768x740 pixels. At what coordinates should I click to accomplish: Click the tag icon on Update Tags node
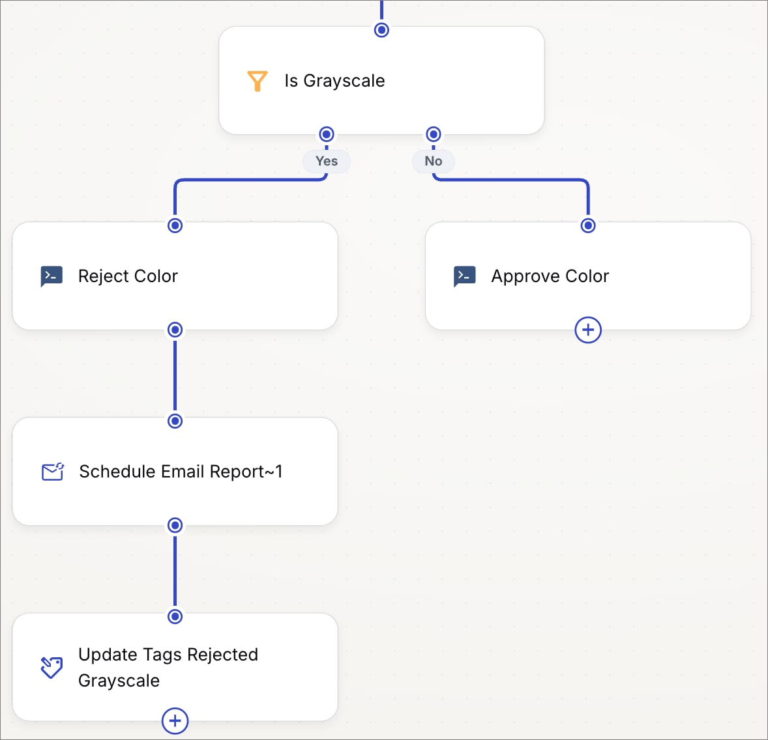(52, 667)
